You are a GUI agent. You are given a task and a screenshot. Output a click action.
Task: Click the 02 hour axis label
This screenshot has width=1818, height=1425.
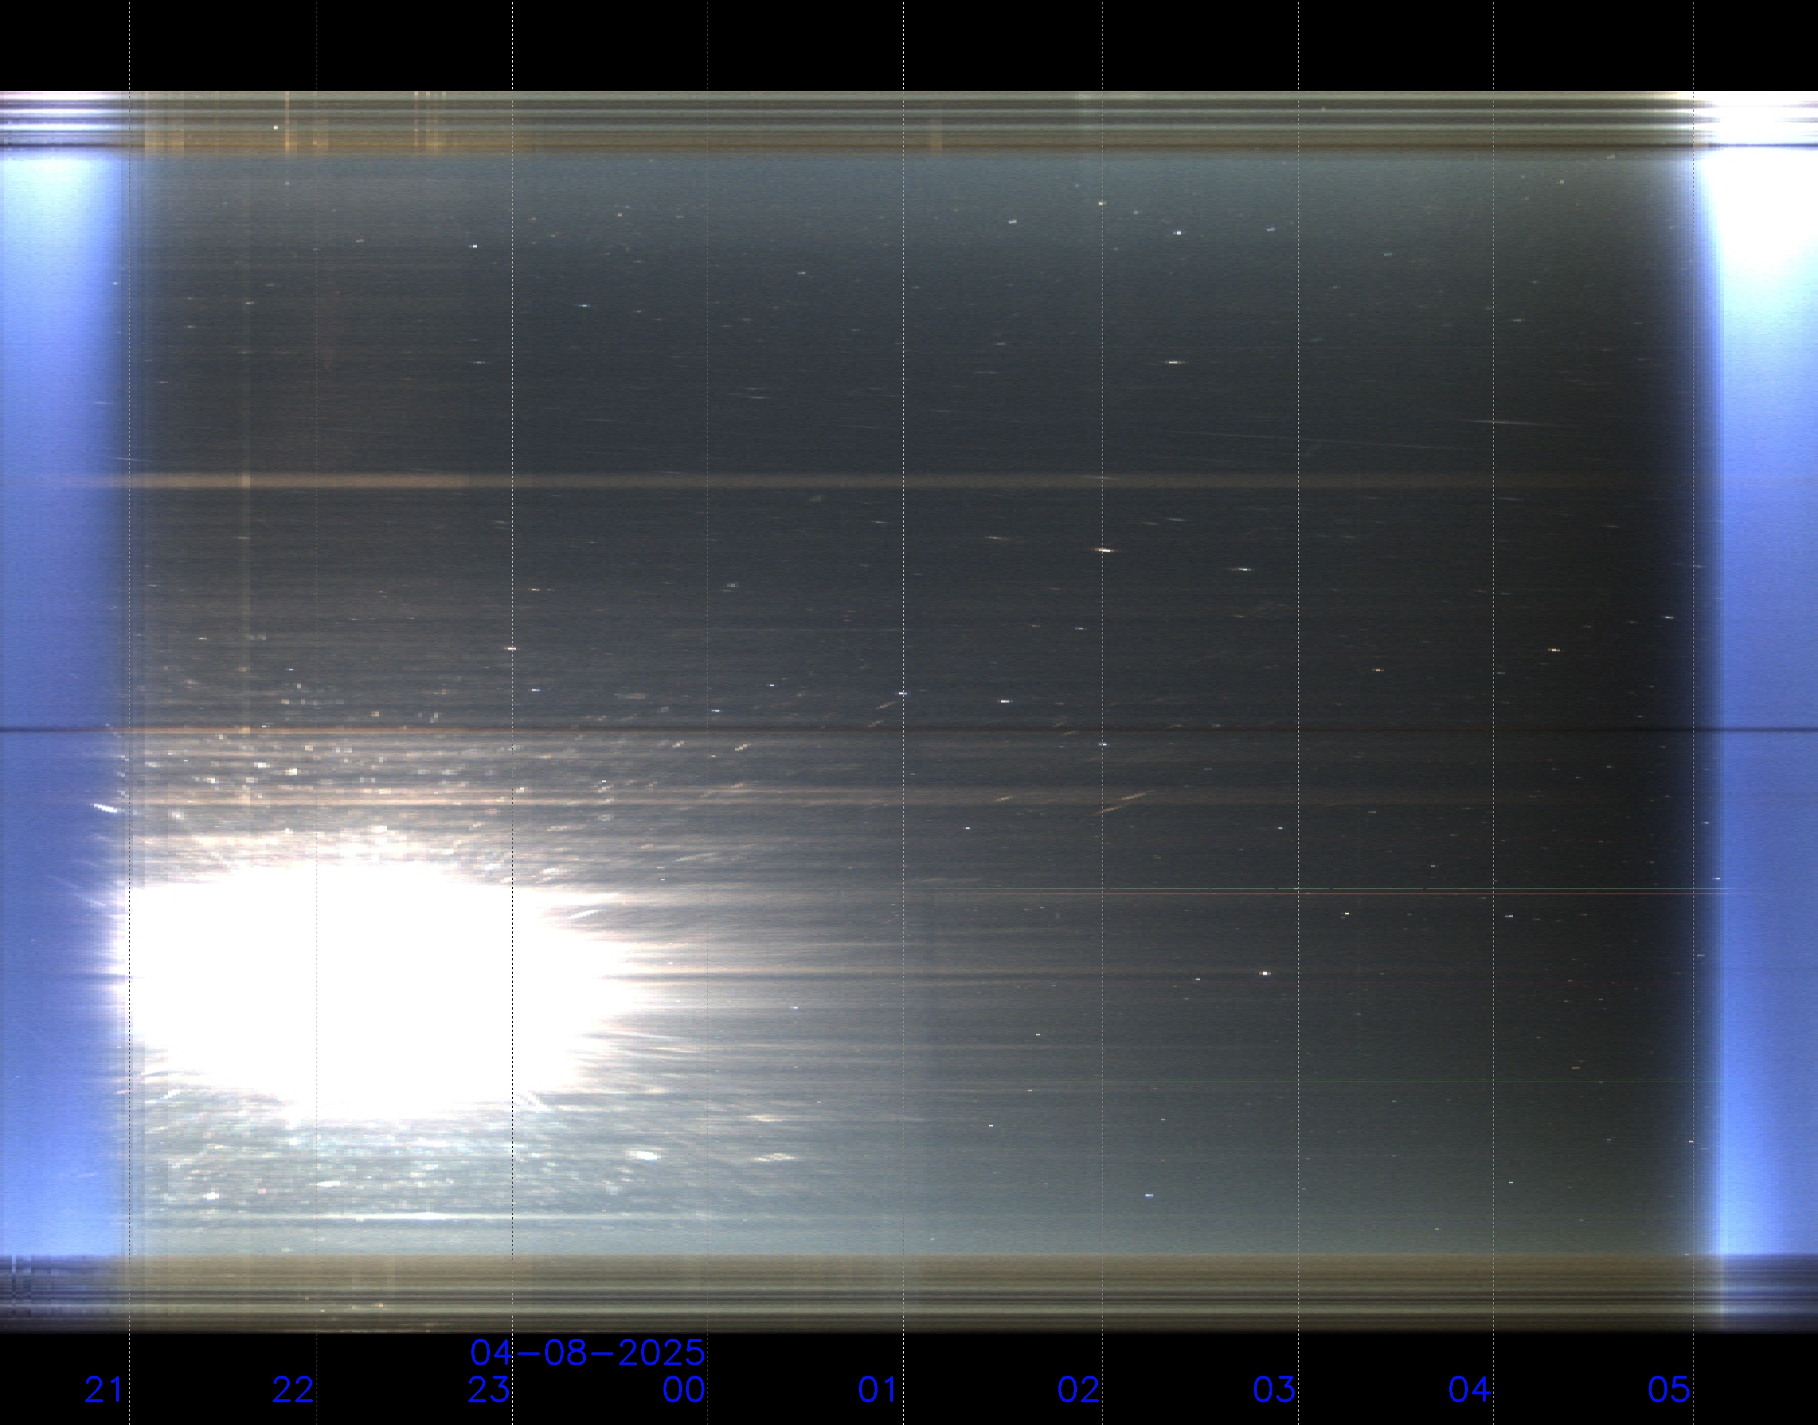point(1079,1390)
